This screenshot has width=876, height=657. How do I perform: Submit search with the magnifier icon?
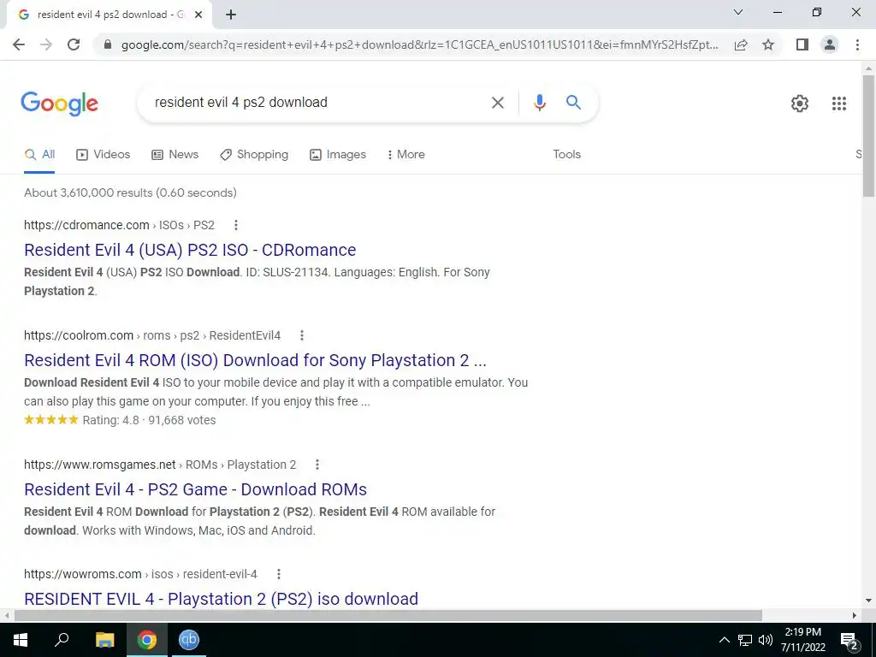coord(573,103)
